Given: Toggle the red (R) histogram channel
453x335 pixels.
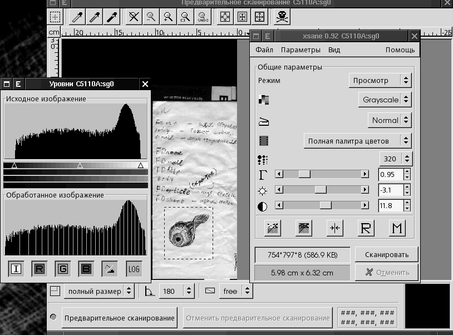Looking at the screenshot, I should [40, 269].
